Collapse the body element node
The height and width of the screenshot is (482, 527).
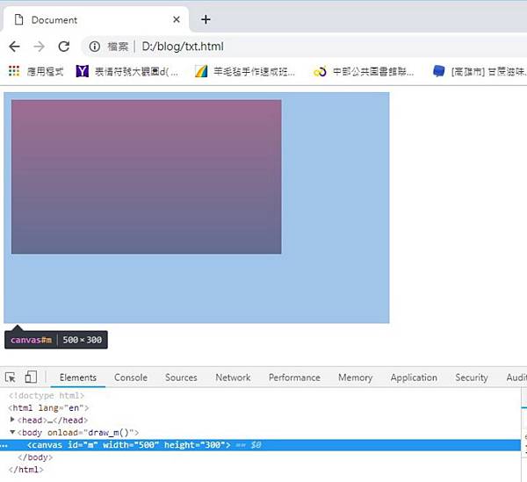click(12, 433)
